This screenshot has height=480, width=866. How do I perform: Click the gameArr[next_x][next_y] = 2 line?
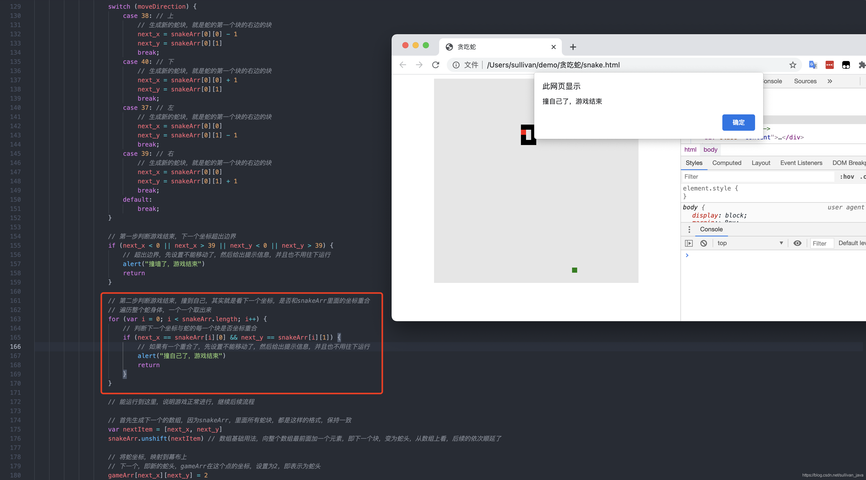pos(158,475)
